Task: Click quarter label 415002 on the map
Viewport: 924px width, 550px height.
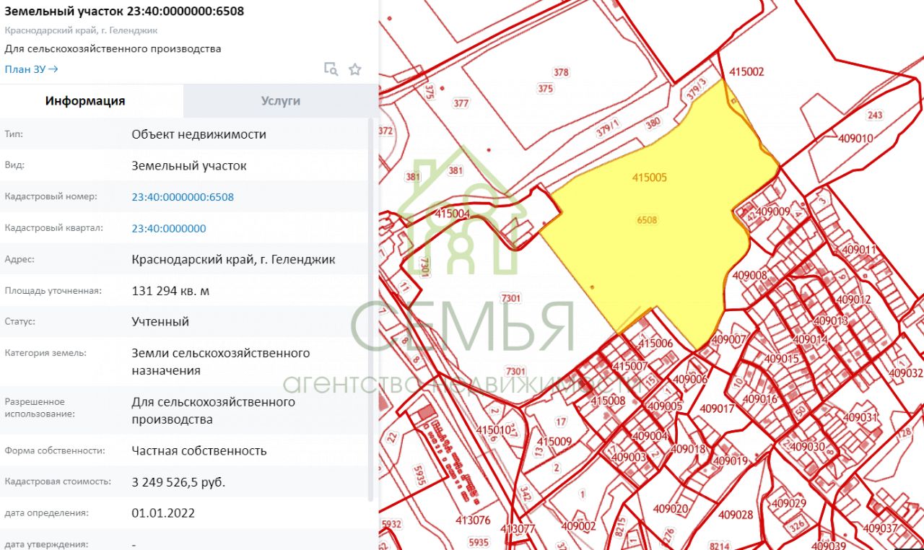Action: pos(746,72)
